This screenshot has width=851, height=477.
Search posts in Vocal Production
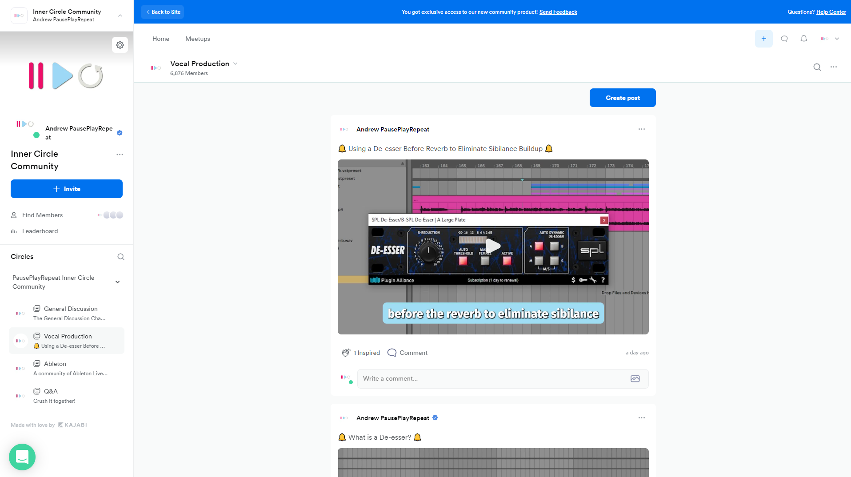point(817,67)
